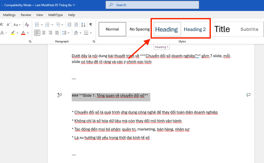The height and width of the screenshot is (163, 264).
Task: Open the highlight color dropdown arrow
Action: (17, 33)
